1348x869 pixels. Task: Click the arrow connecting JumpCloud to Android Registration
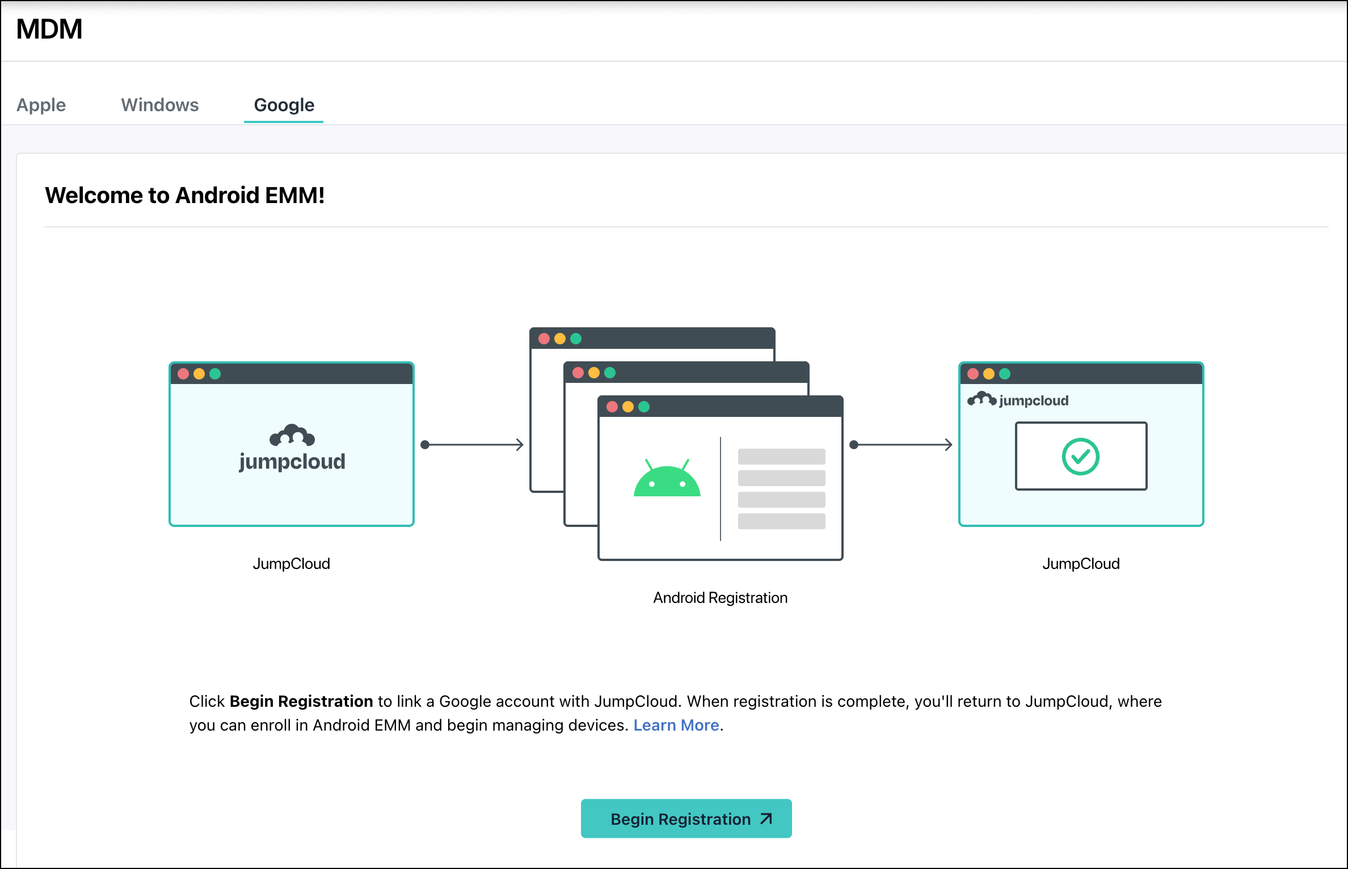tap(474, 445)
